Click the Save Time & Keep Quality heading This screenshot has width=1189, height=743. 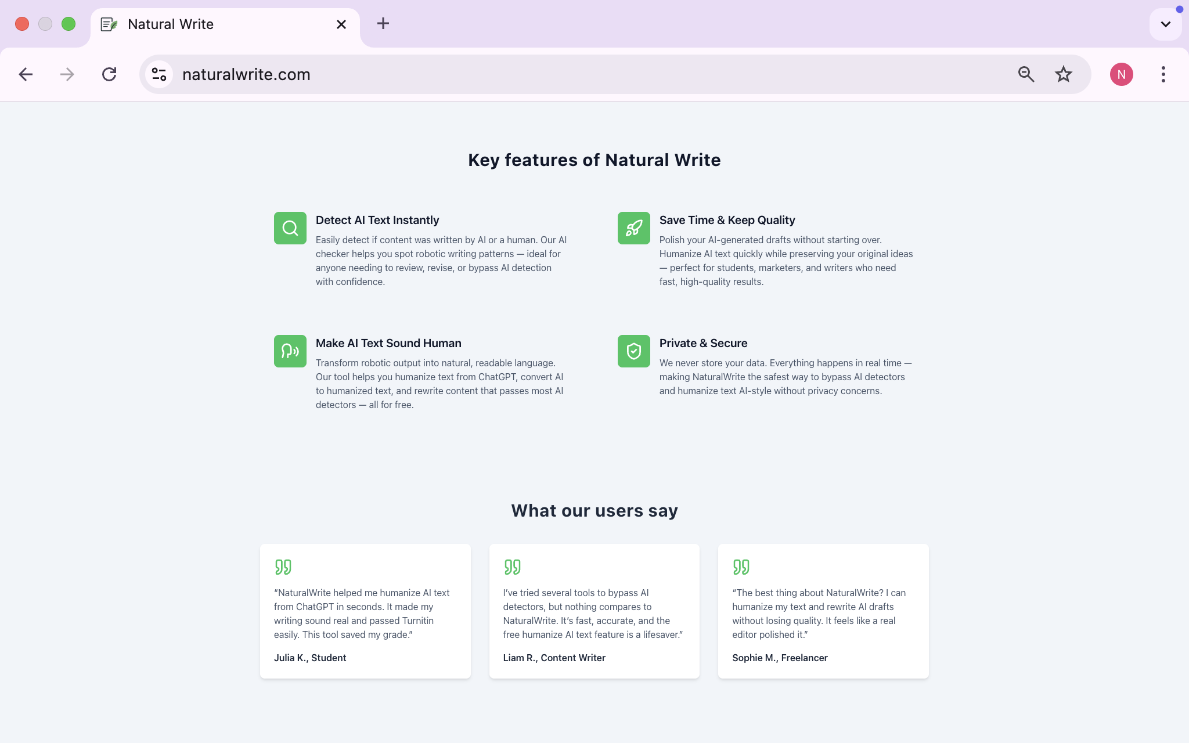coord(727,220)
